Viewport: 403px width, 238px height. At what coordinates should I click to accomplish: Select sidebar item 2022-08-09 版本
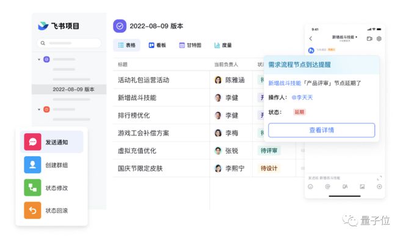[69, 89]
